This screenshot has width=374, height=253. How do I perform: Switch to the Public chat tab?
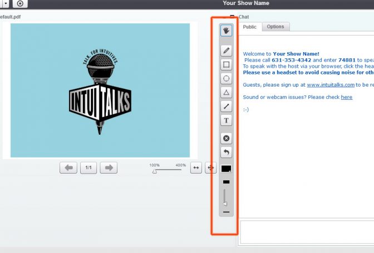point(250,27)
